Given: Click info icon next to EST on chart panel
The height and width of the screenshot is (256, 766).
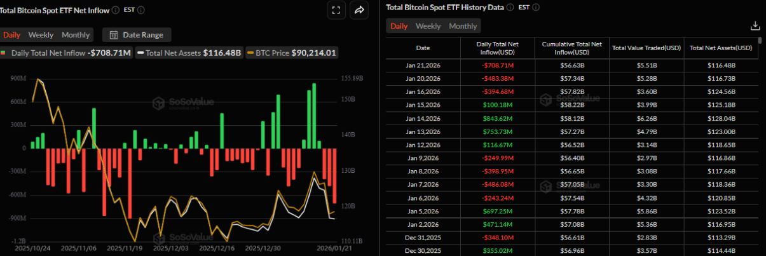Looking at the screenshot, I should click(x=140, y=10).
